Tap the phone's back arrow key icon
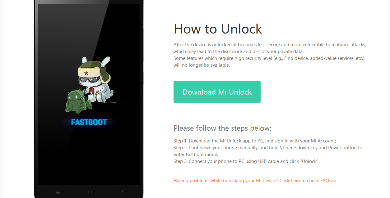Screen dimensions: 390x198 (x=123, y=192)
